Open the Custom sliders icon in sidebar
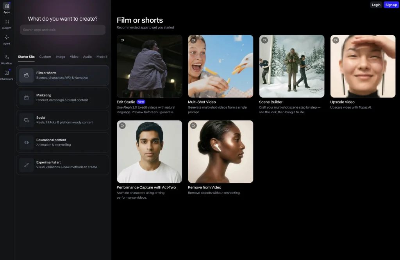The height and width of the screenshot is (260, 400). (x=7, y=22)
